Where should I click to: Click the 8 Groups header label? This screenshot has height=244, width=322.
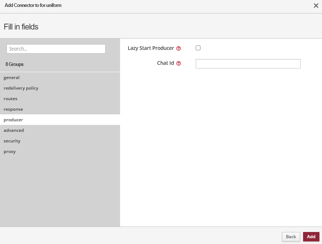15,64
